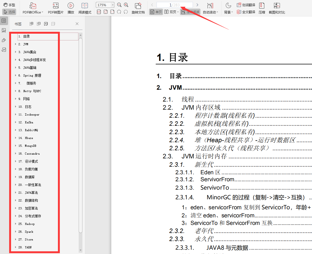The image size is (312, 254).
Task: Switch to 双页 double-page view
Action: click(171, 12)
